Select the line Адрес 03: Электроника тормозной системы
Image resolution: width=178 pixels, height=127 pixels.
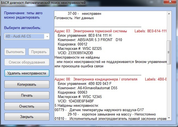point(91,31)
